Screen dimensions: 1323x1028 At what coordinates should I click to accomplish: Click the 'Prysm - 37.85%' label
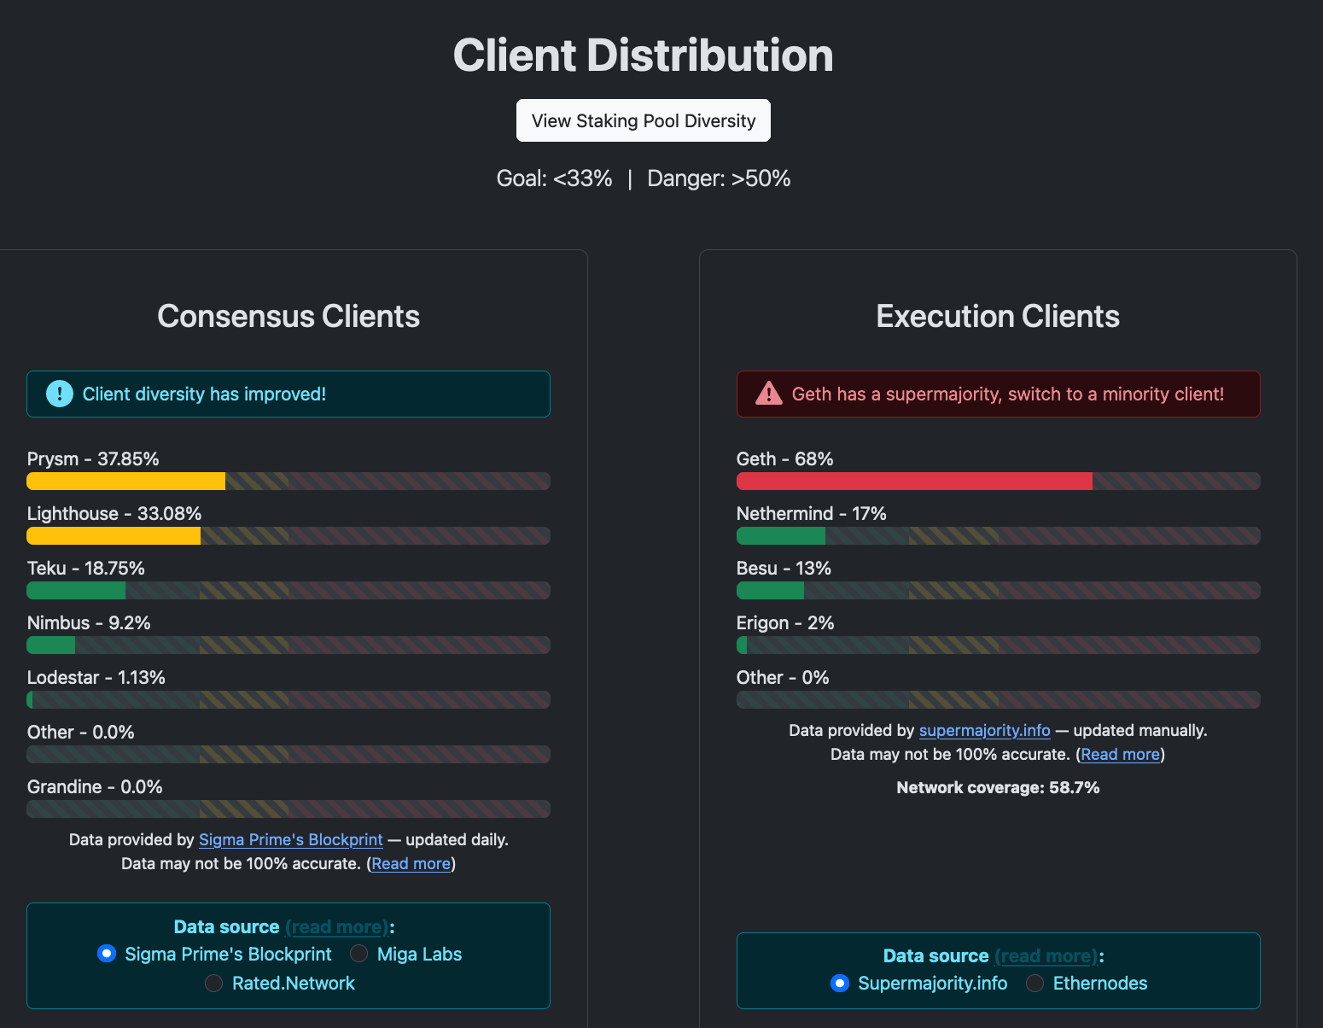pyautogui.click(x=93, y=459)
